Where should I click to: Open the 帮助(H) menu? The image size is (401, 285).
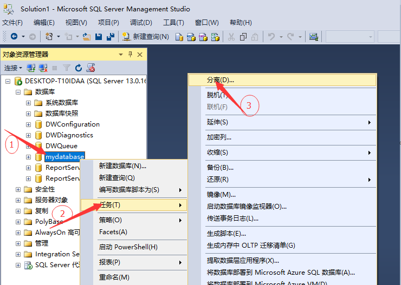[241, 23]
